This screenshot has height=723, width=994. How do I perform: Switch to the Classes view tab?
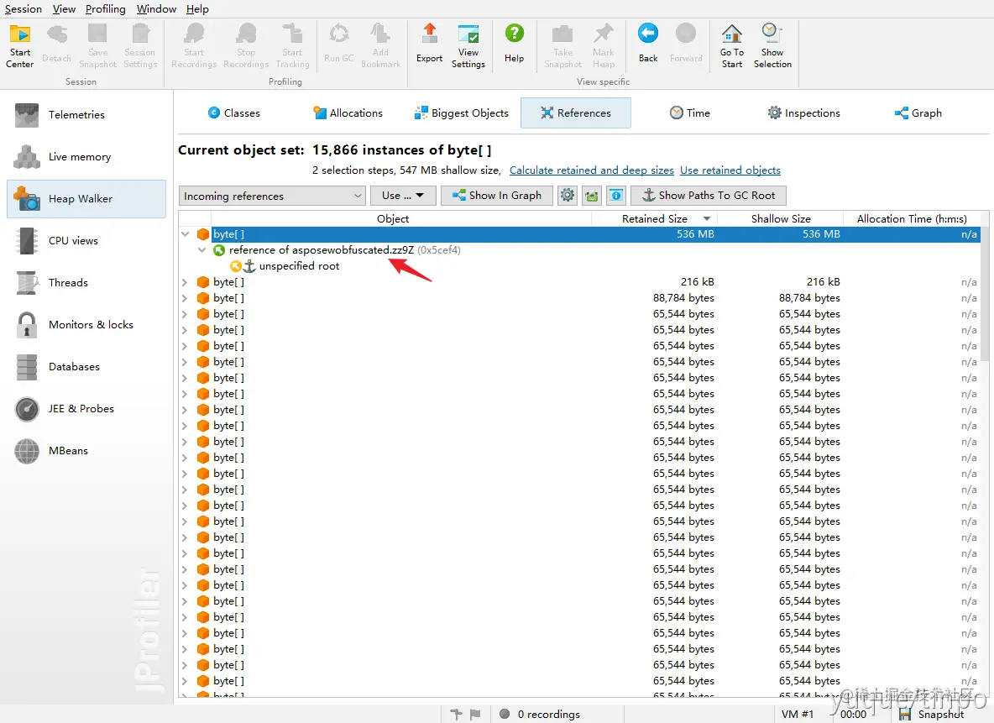[x=234, y=113]
